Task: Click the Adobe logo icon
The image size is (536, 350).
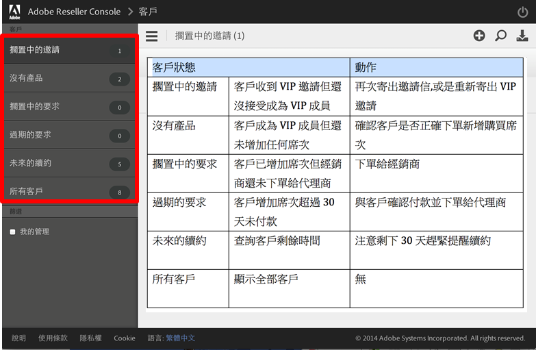Action: 14,11
